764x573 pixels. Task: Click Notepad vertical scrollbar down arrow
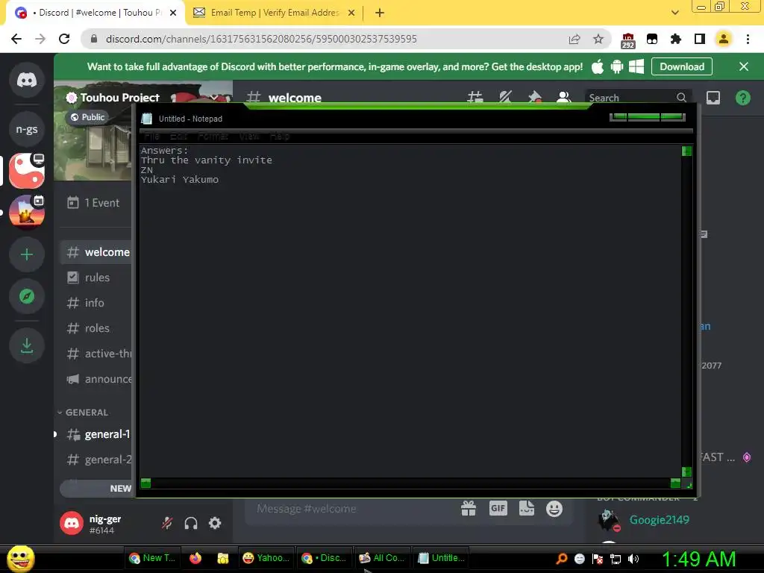[686, 472]
